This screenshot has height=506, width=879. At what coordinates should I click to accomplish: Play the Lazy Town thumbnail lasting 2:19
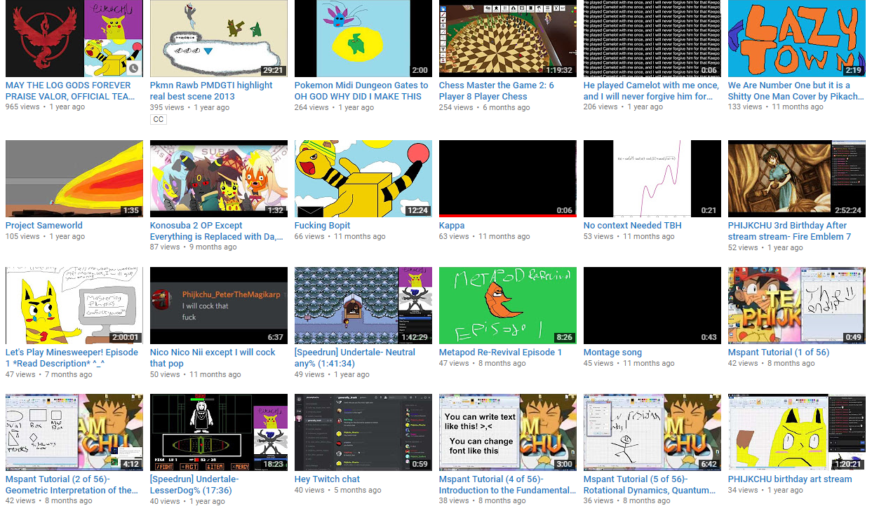click(x=797, y=39)
